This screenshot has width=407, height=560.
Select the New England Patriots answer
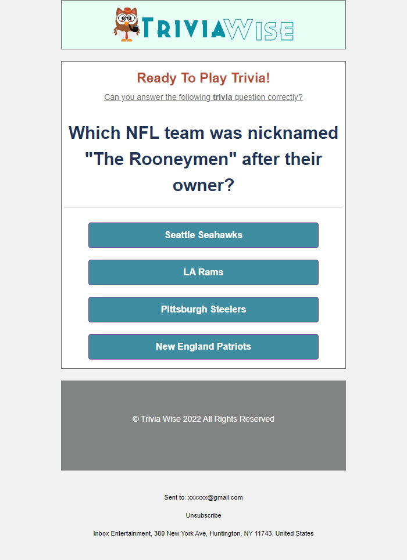pyautogui.click(x=203, y=346)
